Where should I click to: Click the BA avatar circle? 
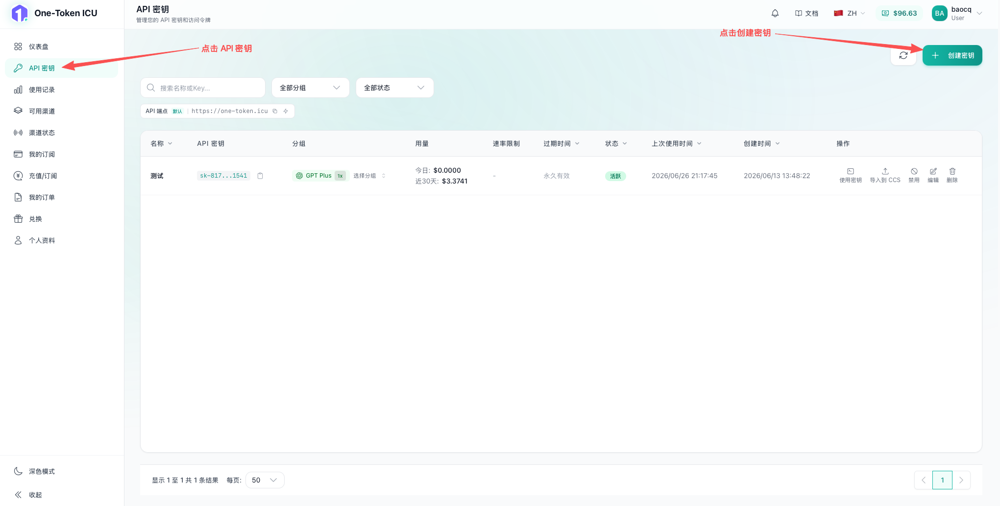[x=939, y=13]
